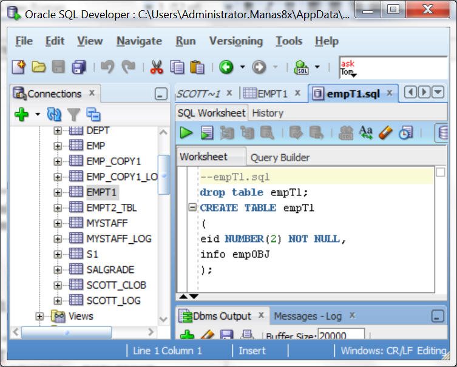
Task: Click the Connections horizontal scrollbar thumb
Action: (x=66, y=332)
